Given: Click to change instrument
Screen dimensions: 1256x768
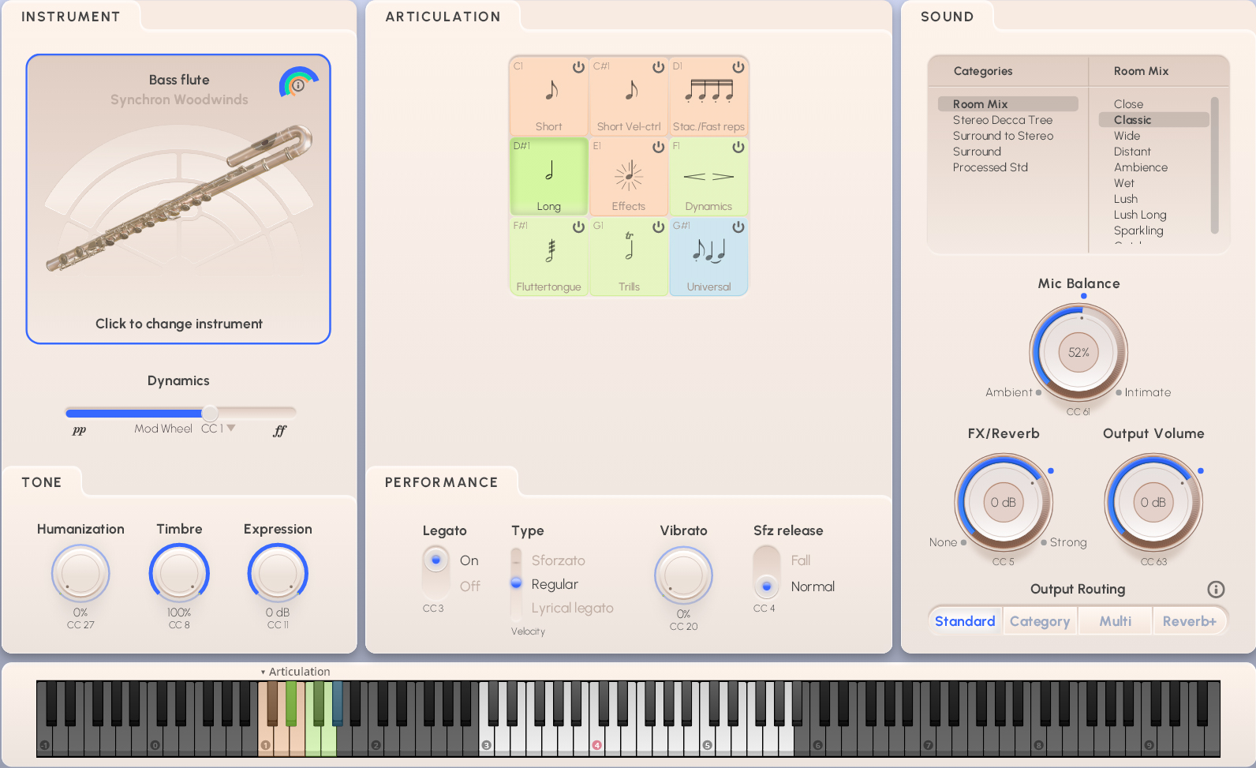Looking at the screenshot, I should click(179, 324).
